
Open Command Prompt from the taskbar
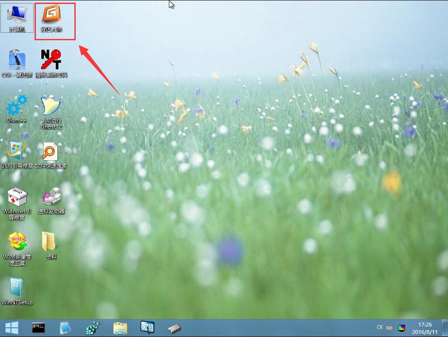38,327
